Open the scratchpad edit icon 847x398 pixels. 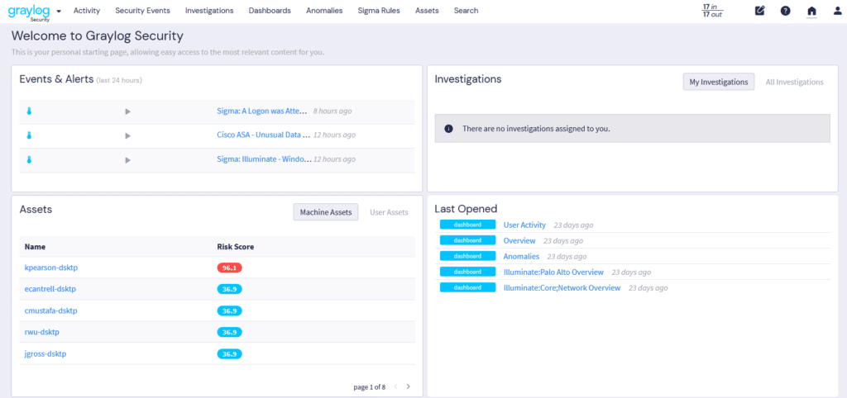tap(759, 11)
